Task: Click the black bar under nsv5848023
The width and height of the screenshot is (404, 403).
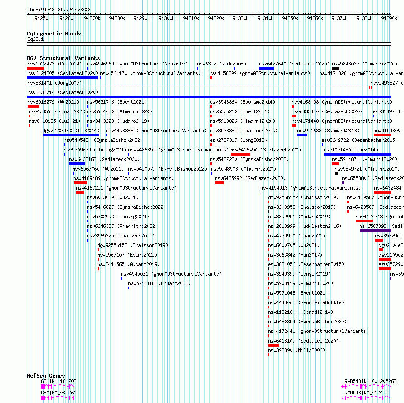Action: coord(335,68)
